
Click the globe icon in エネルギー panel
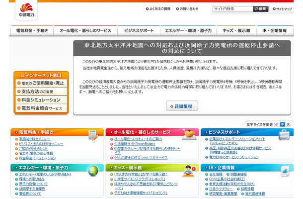coord(93,171)
